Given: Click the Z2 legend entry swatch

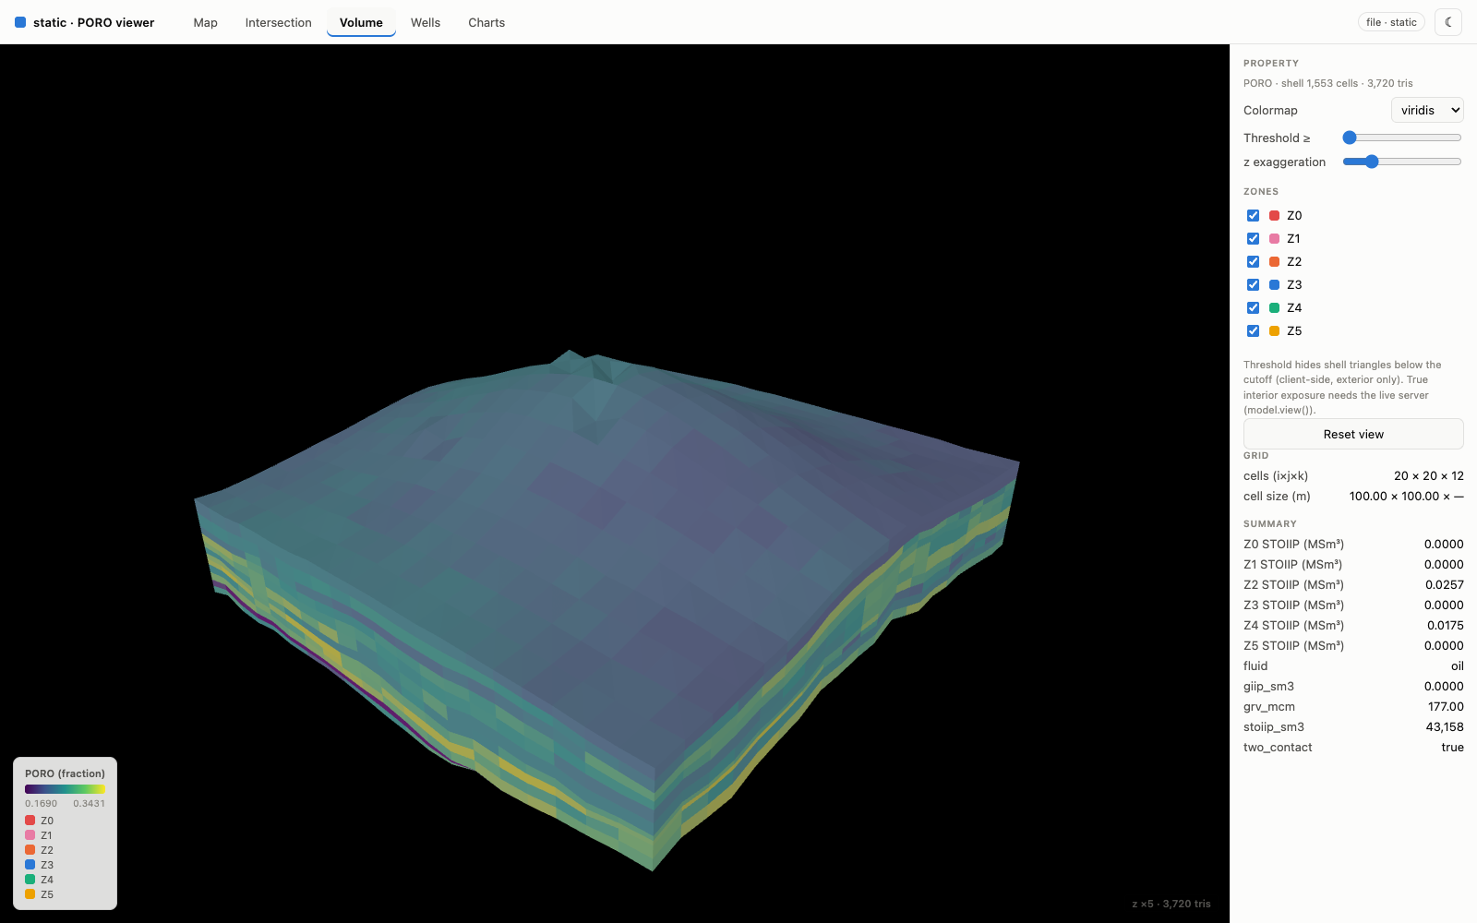Looking at the screenshot, I should [x=30, y=850].
